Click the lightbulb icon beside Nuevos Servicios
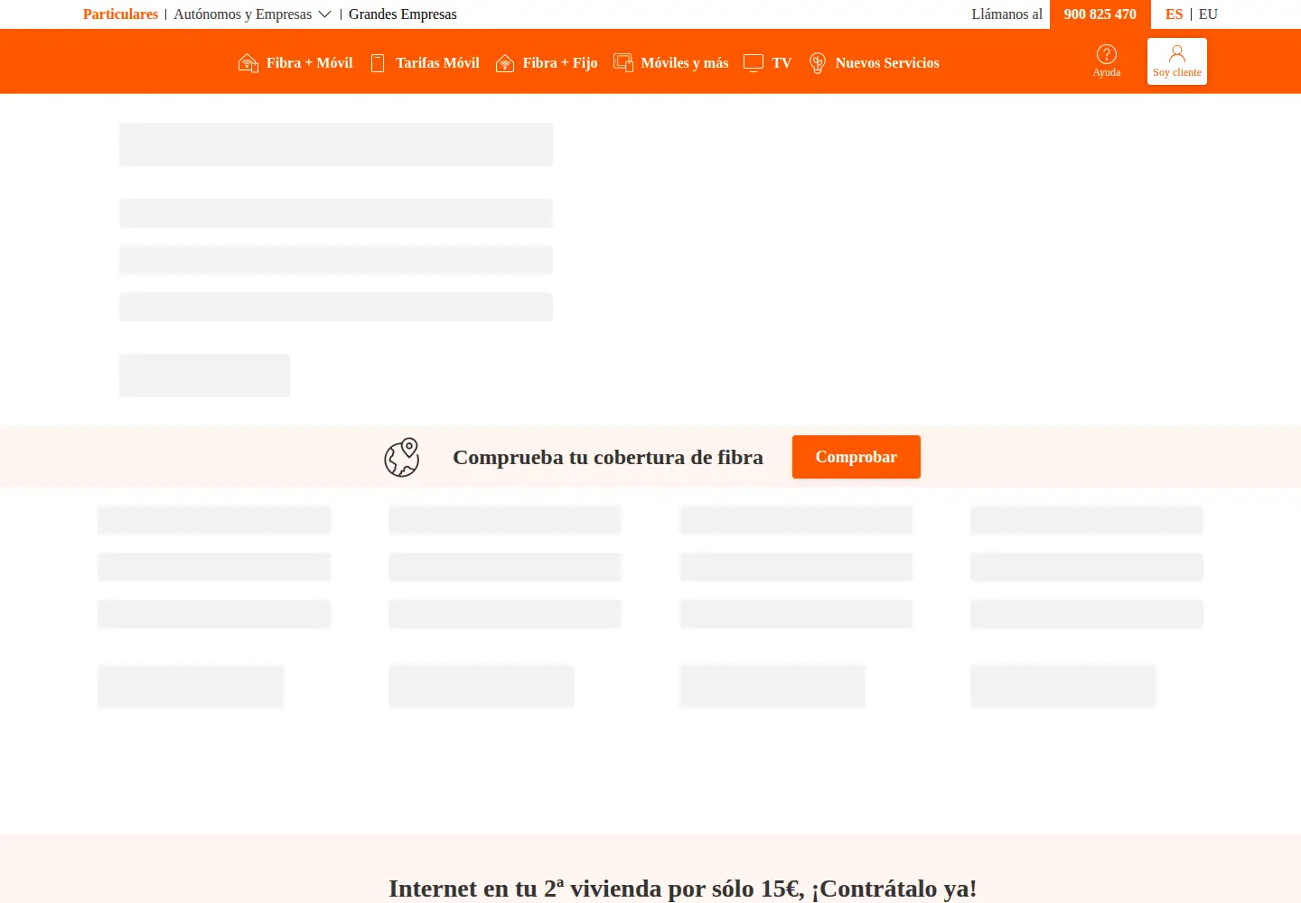This screenshot has height=903, width=1301. (818, 63)
